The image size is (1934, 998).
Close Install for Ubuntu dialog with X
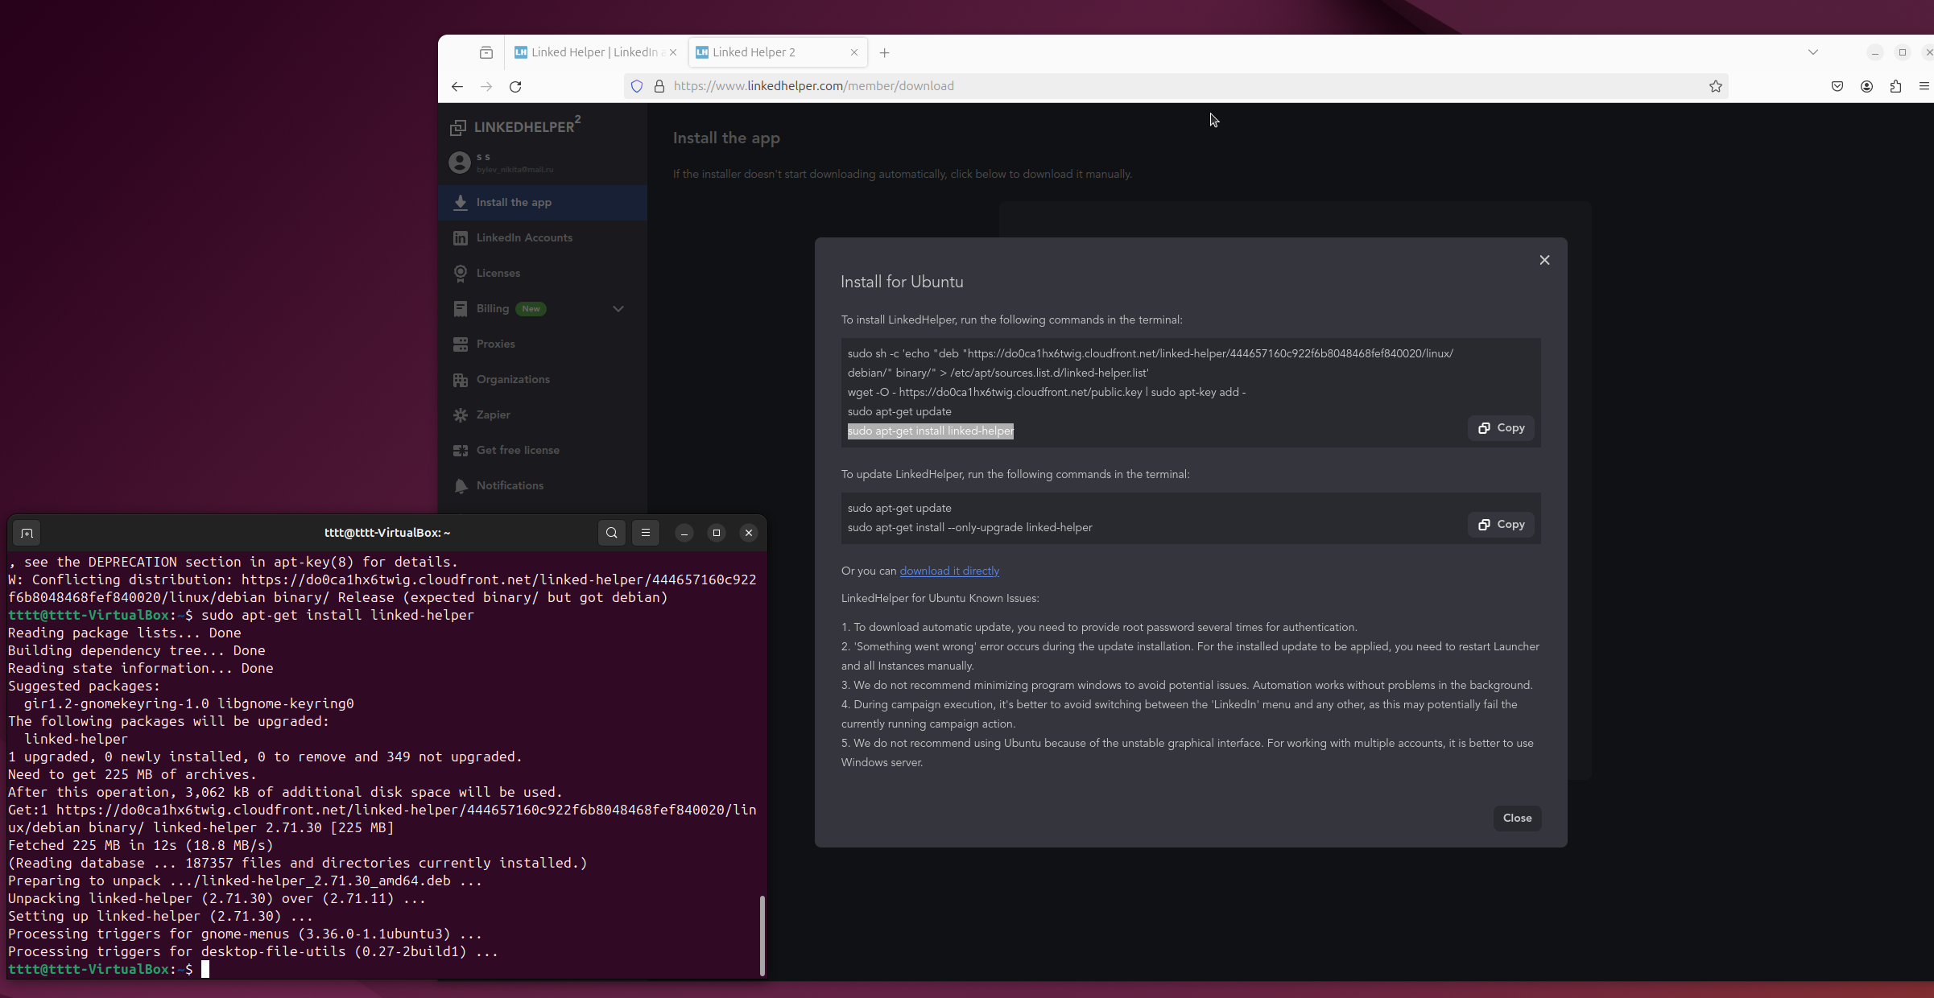point(1544,260)
